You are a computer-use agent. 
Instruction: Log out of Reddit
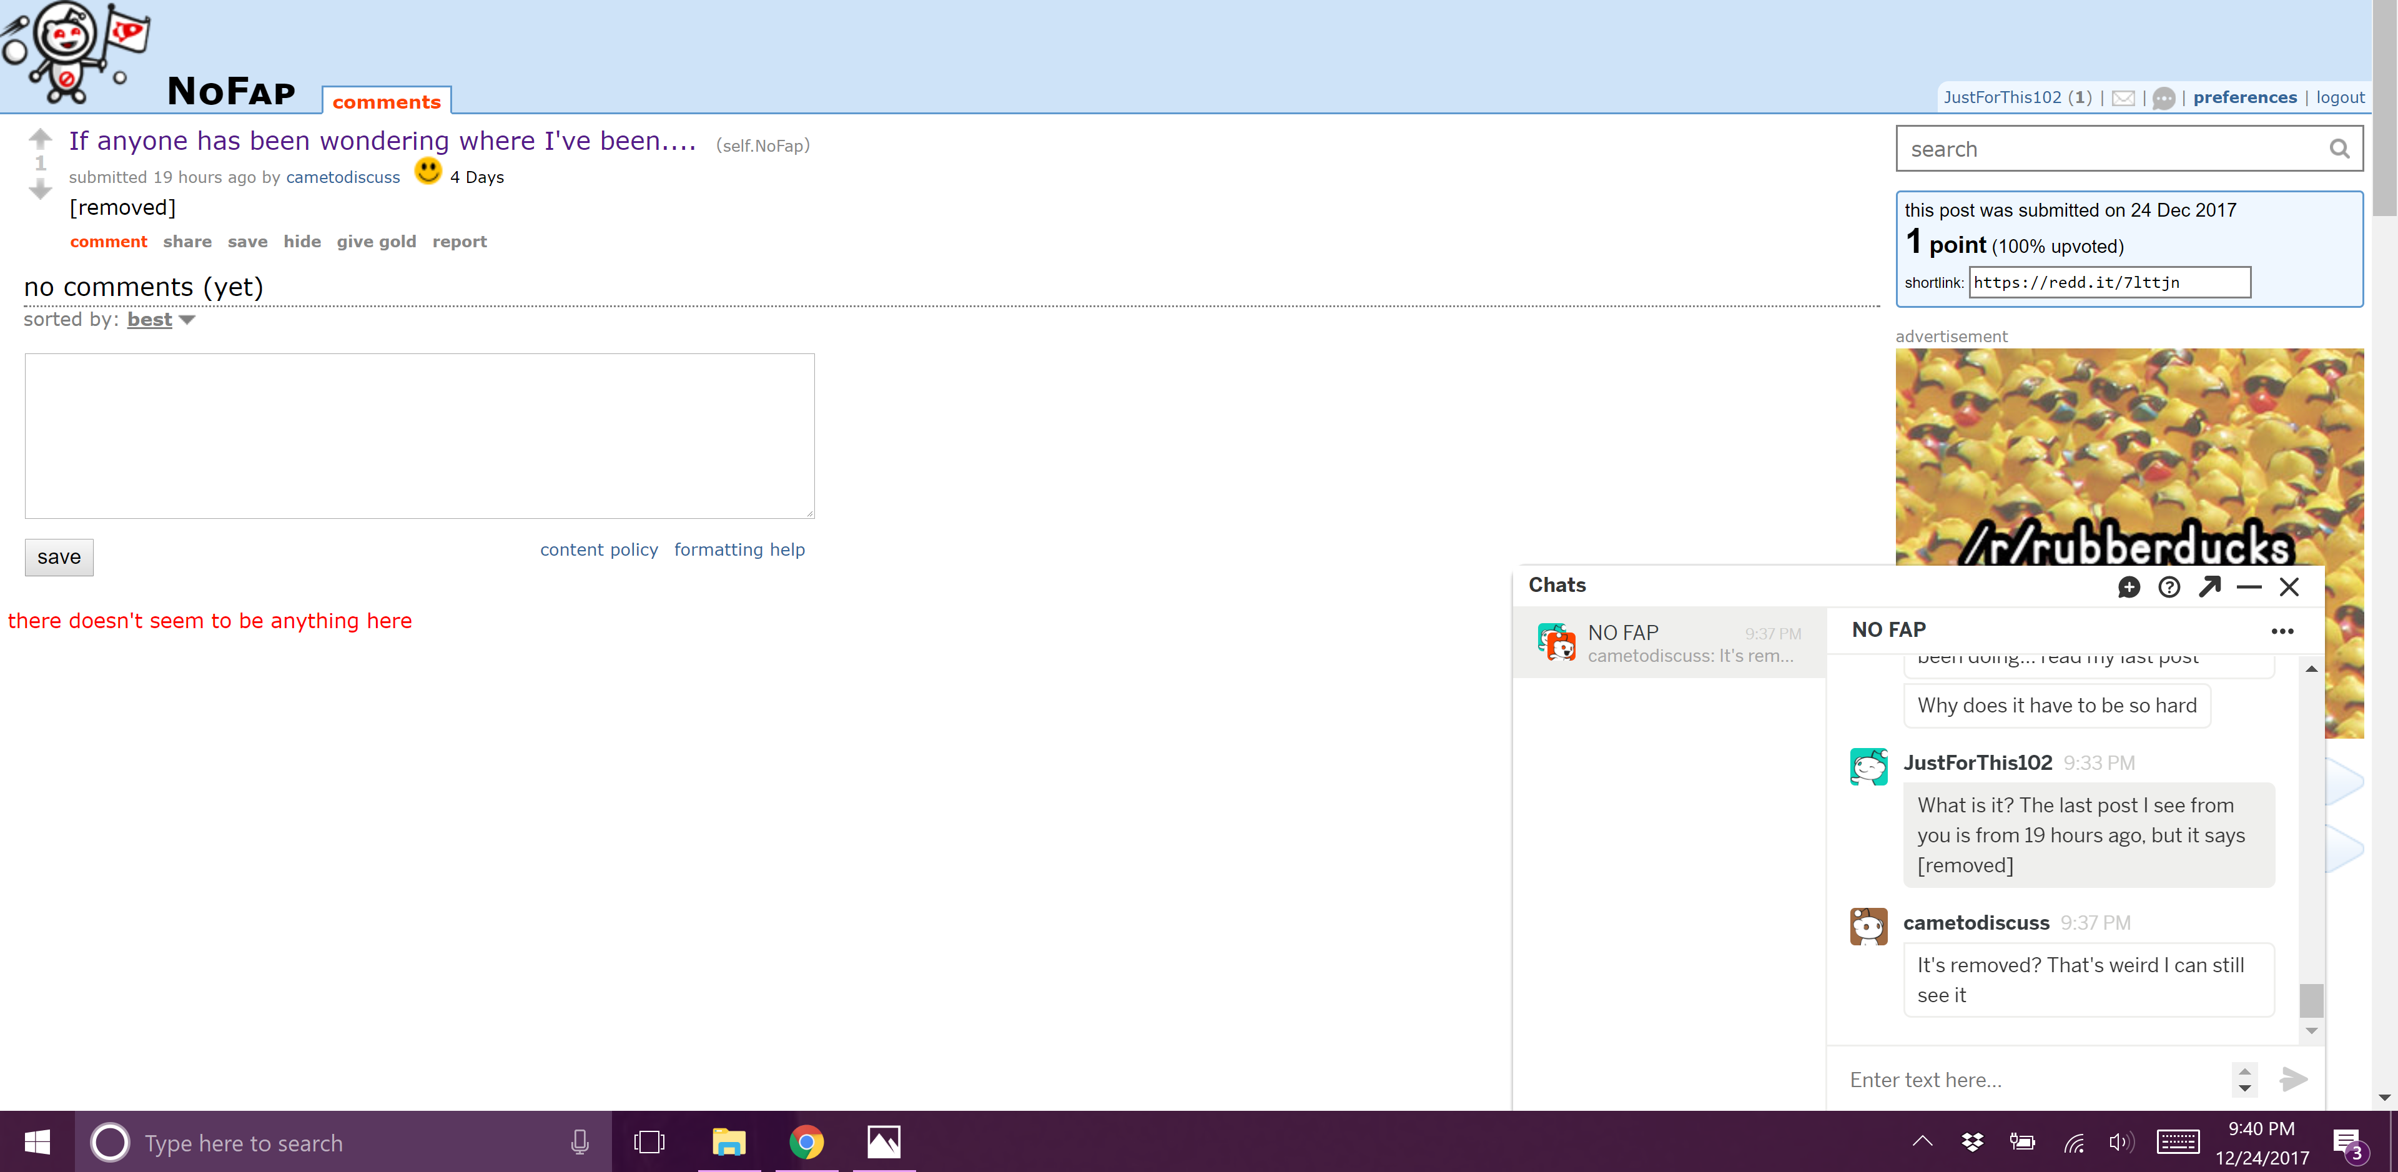[x=2341, y=98]
